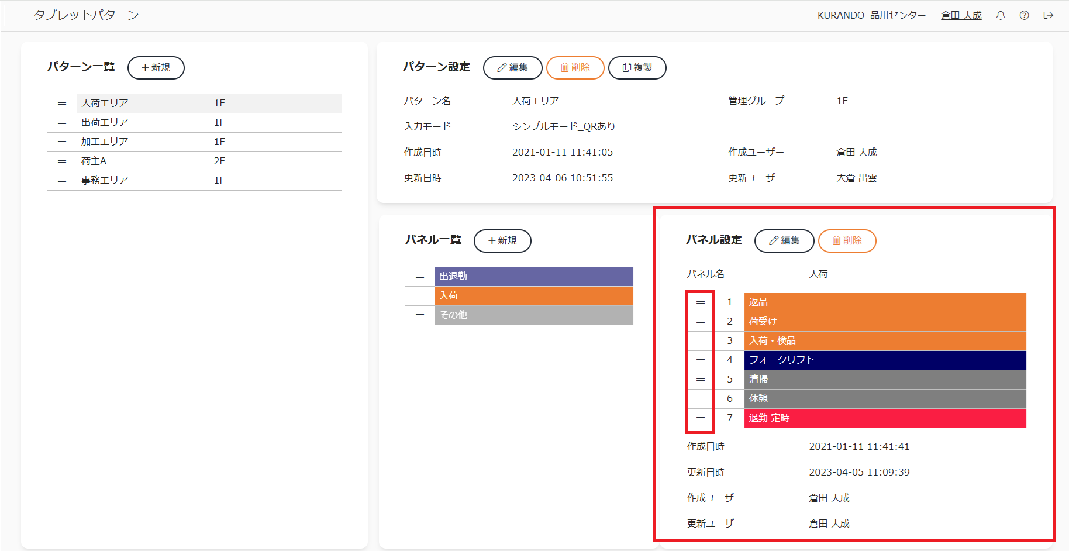Click the gray 清掃 item bar
Image resolution: width=1069 pixels, height=551 pixels.
(885, 380)
